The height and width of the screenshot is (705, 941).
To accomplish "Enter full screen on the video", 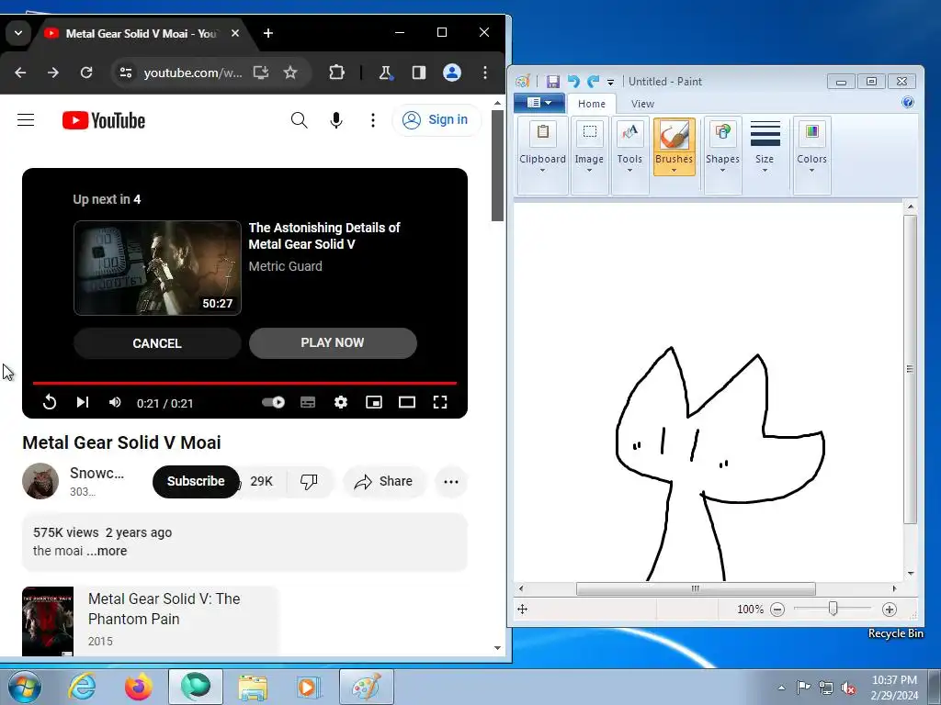I will [440, 402].
